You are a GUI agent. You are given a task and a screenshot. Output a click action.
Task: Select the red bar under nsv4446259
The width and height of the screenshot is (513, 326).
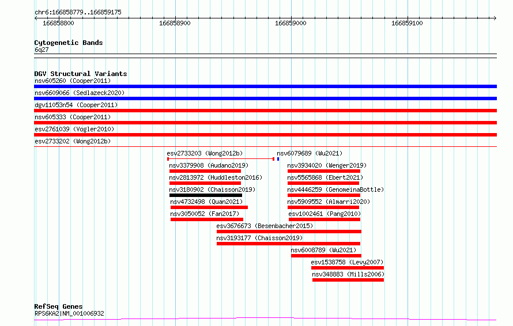(324, 195)
